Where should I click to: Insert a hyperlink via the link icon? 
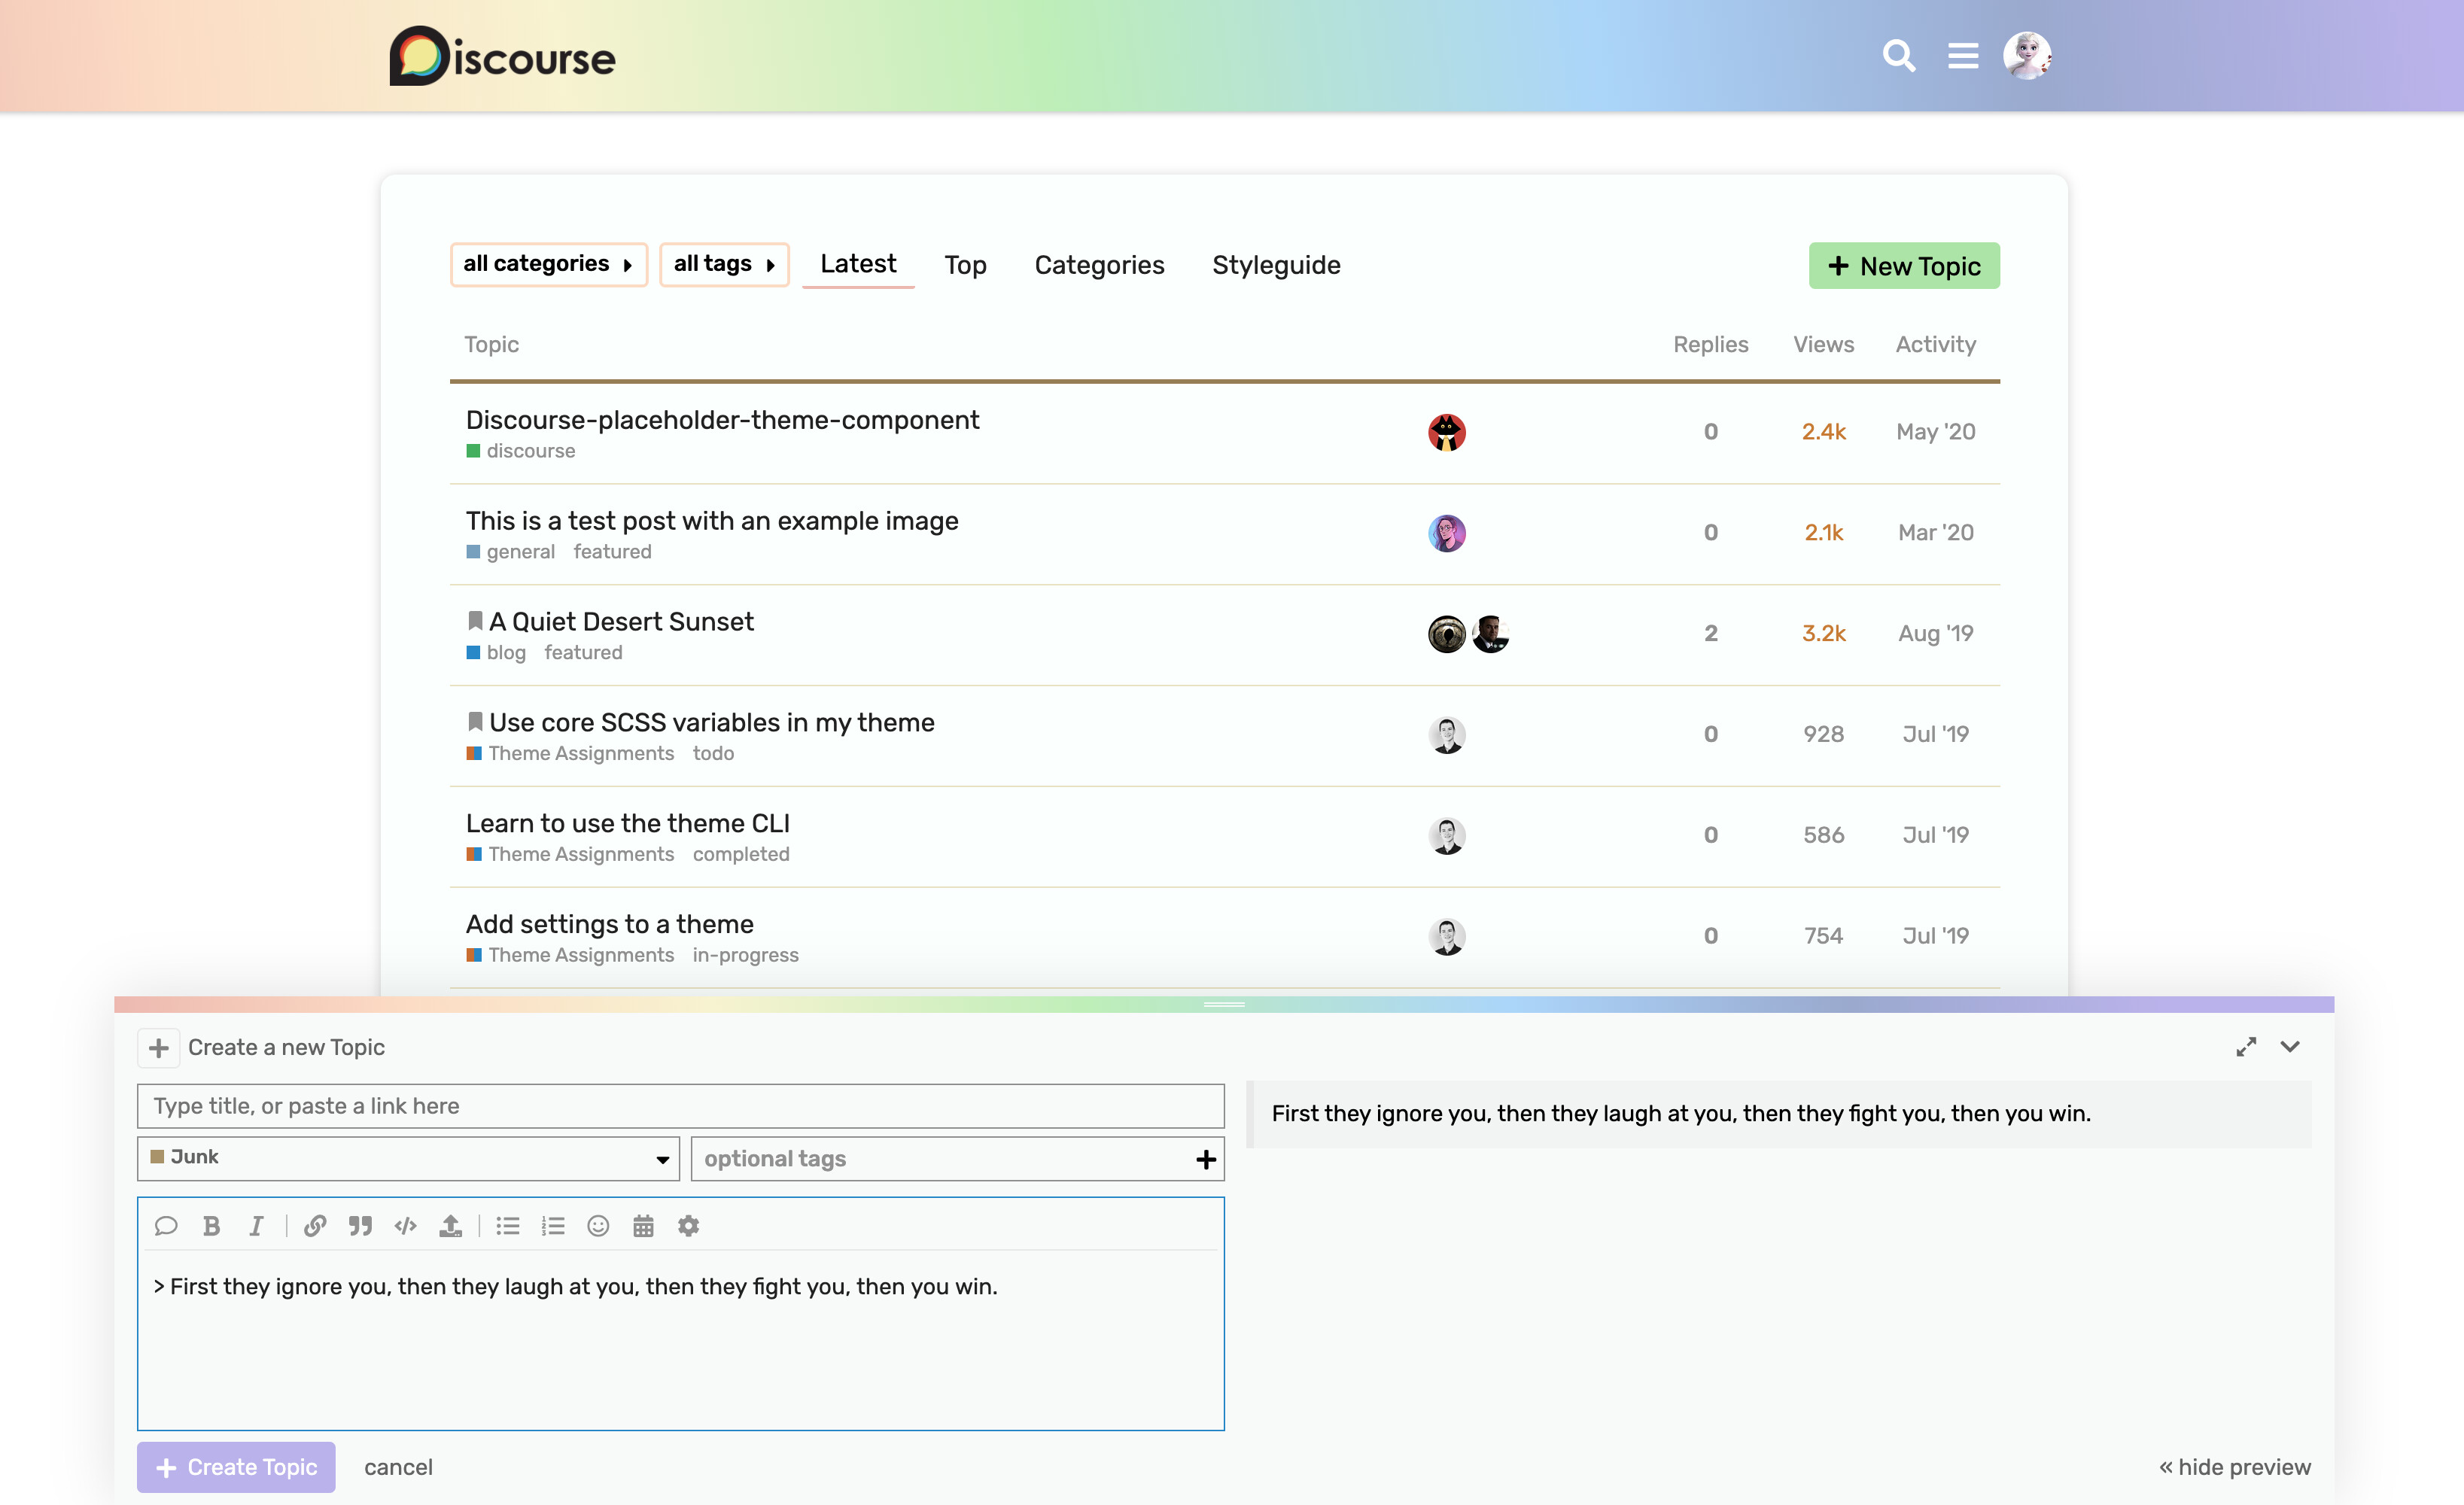point(315,1225)
